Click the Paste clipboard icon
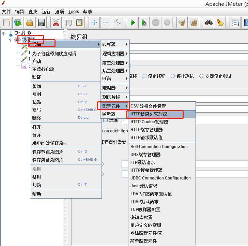The height and width of the screenshot is (246, 248). (x=79, y=23)
